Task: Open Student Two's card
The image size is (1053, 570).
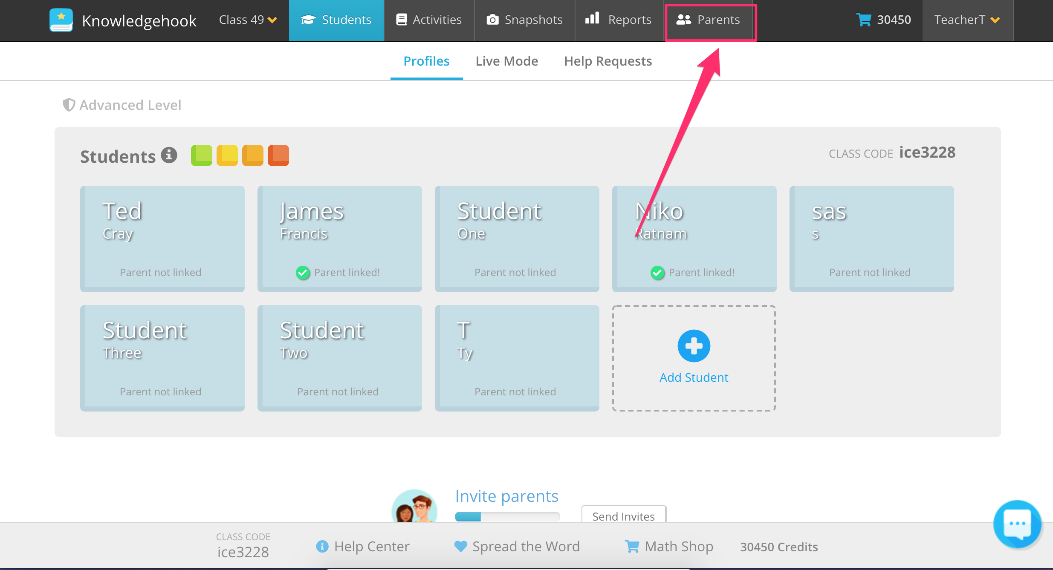Action: [340, 358]
